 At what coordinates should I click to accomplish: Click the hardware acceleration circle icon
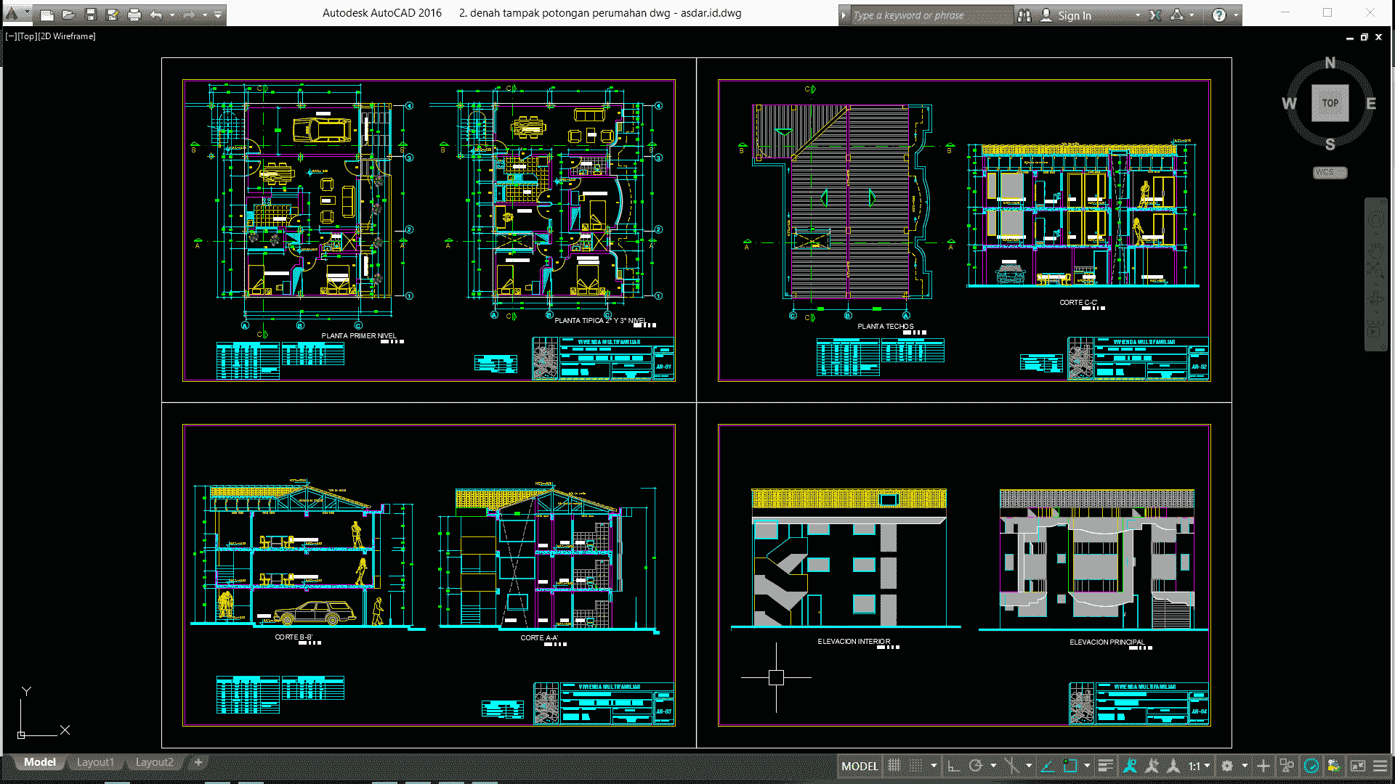click(1311, 766)
